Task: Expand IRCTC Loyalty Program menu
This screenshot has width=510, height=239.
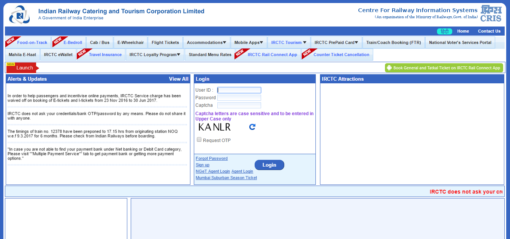Action: click(155, 55)
